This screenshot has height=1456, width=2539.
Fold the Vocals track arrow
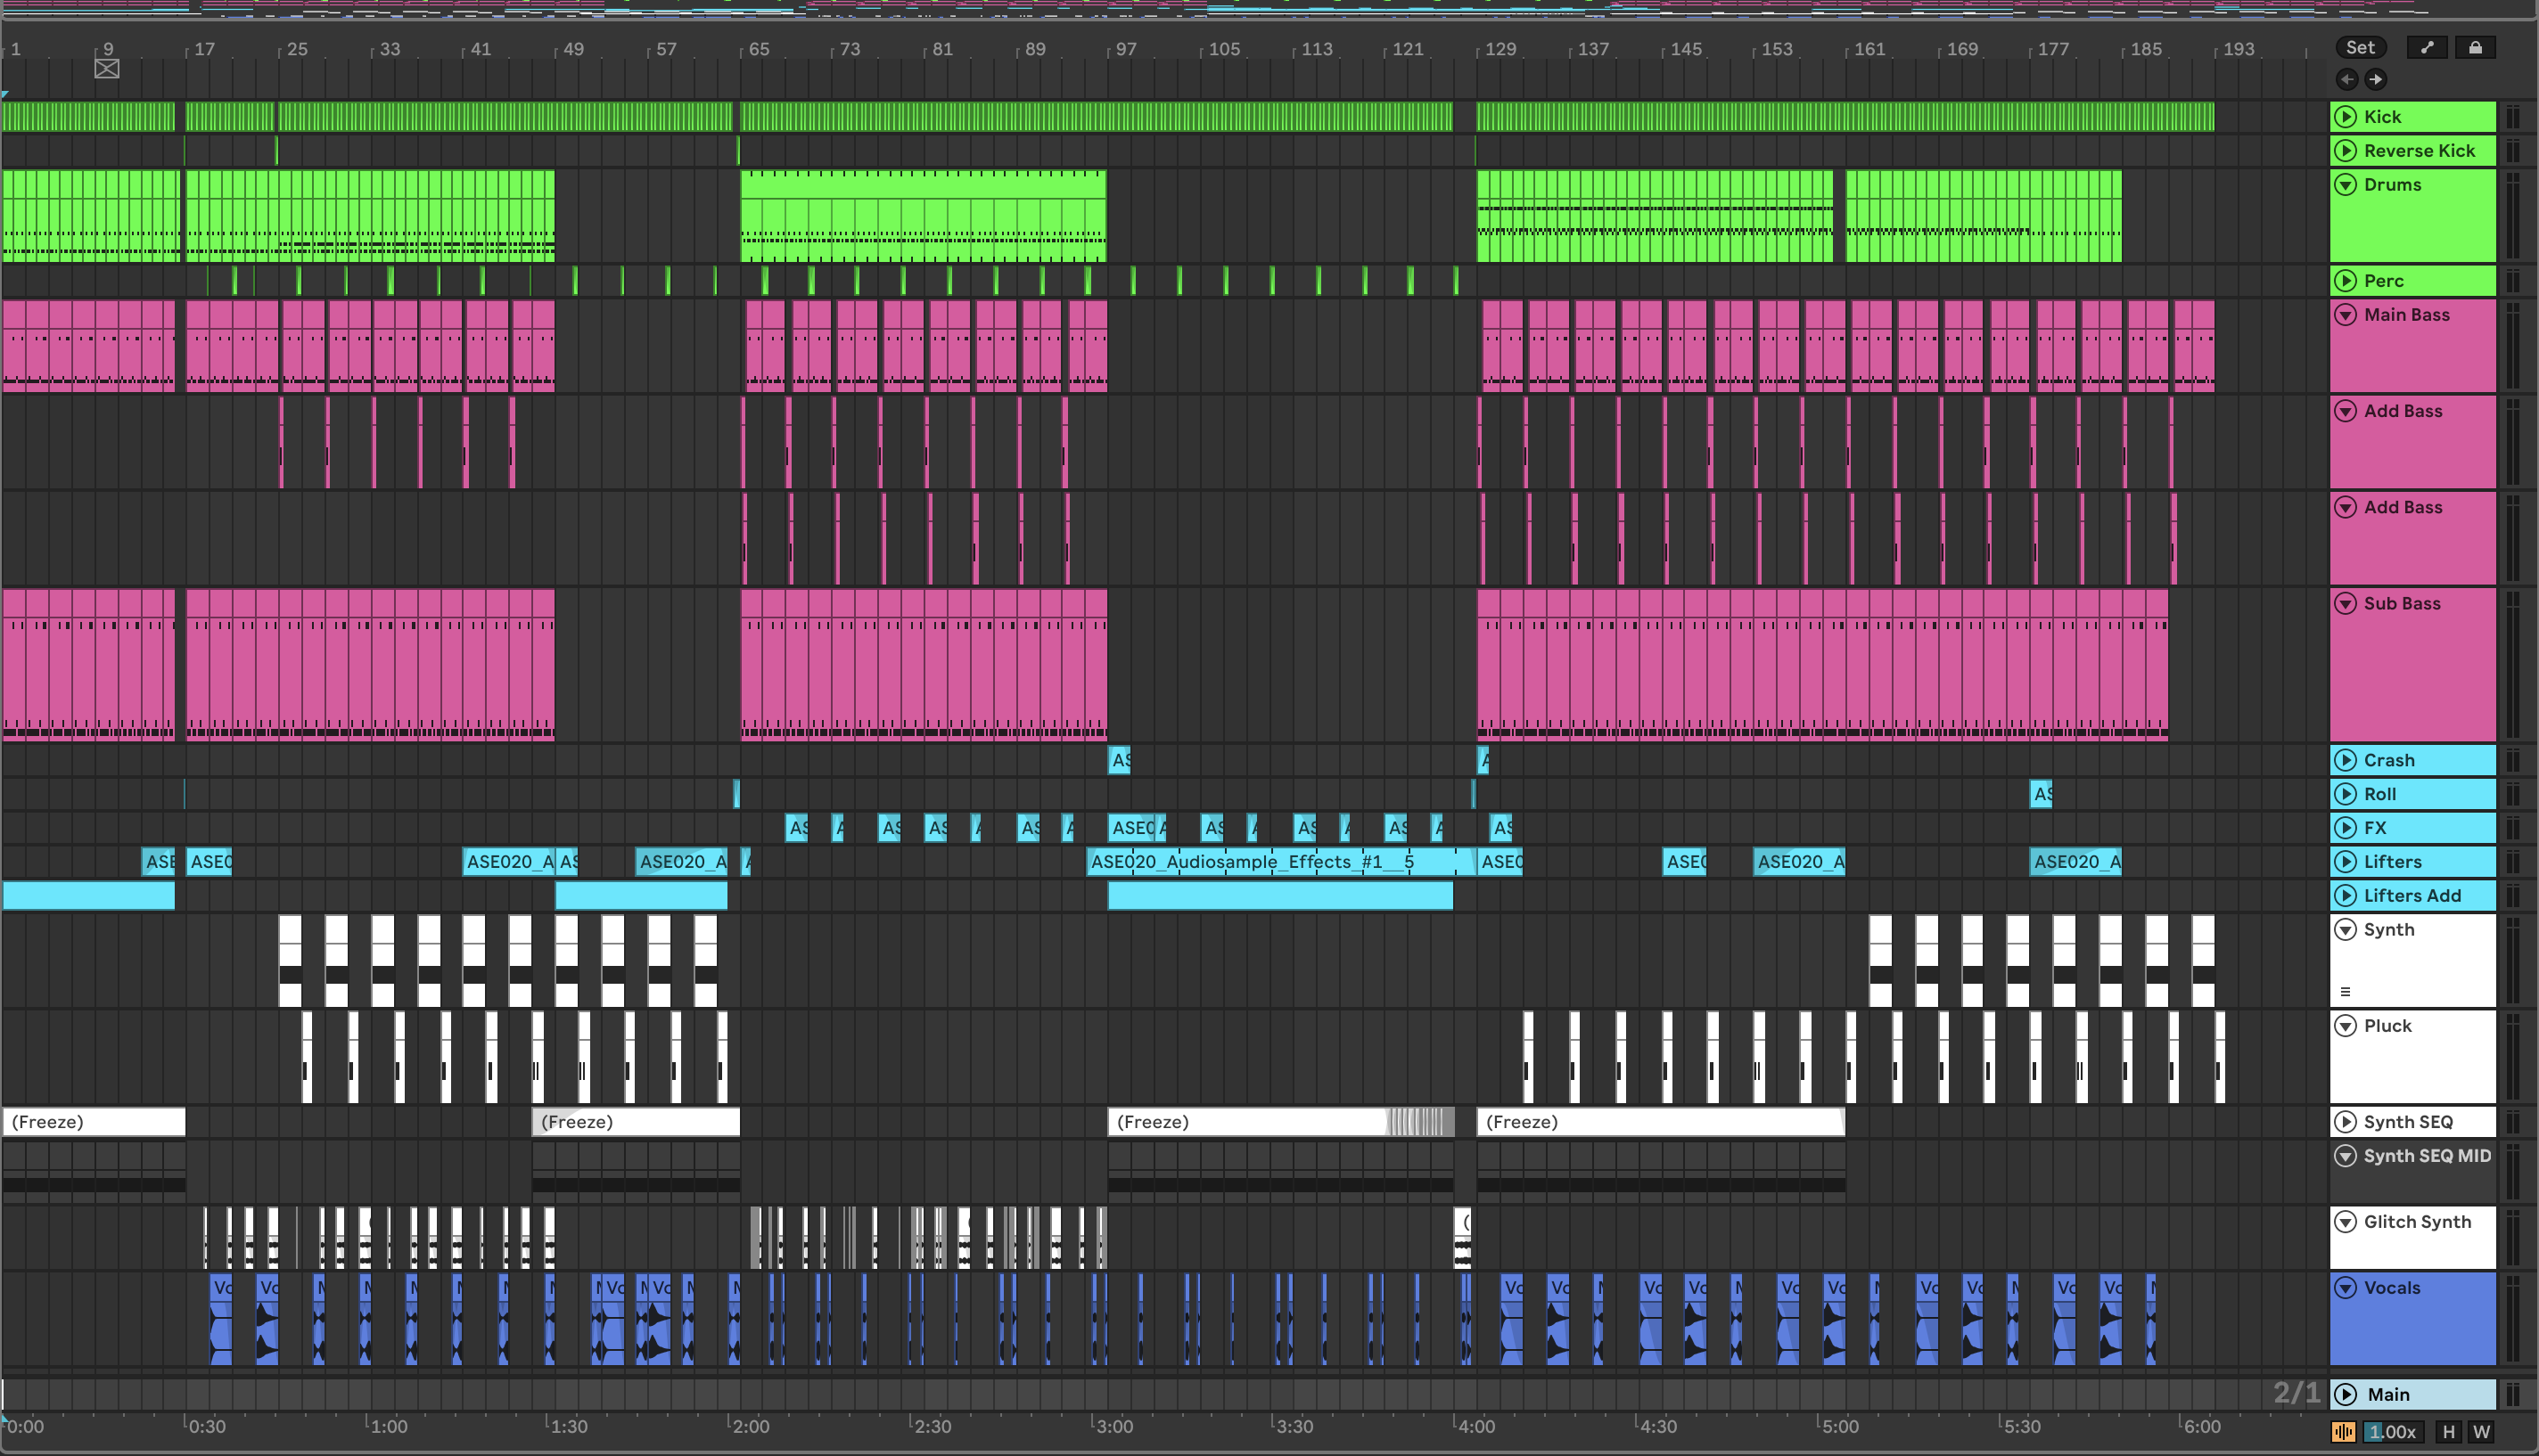pos(2345,1288)
